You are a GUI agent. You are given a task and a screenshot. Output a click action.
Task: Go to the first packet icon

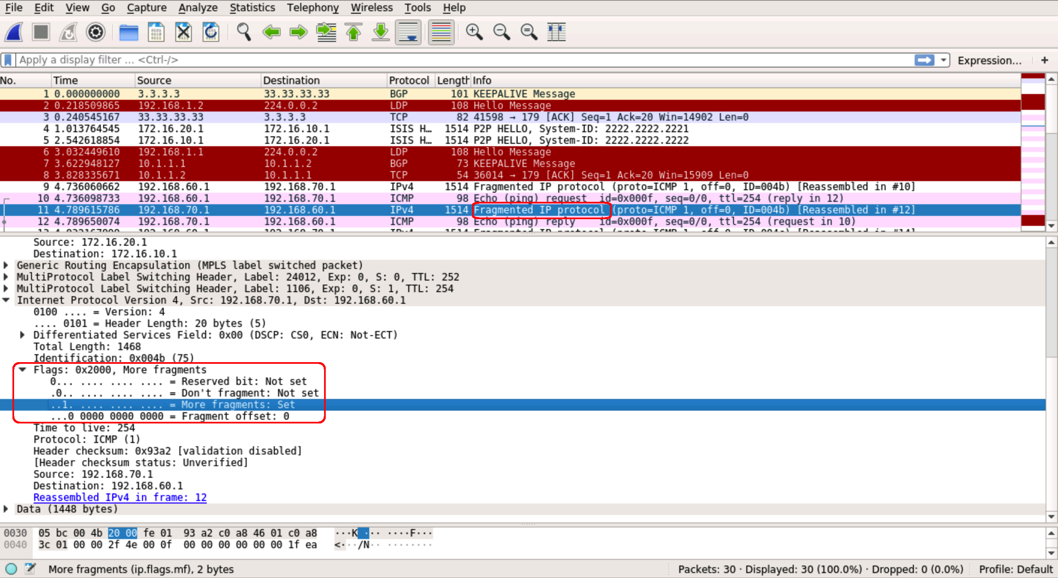[353, 32]
